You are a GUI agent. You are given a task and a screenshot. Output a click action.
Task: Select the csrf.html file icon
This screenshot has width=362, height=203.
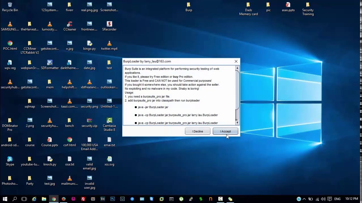coord(70,142)
